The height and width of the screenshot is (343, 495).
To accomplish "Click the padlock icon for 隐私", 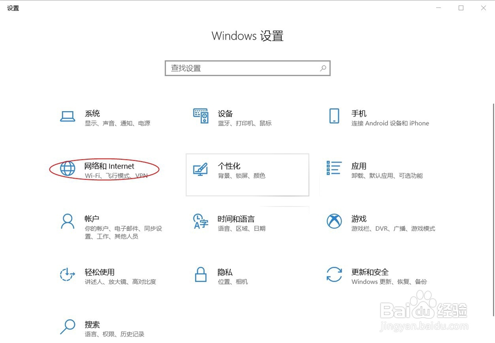I will click(201, 274).
